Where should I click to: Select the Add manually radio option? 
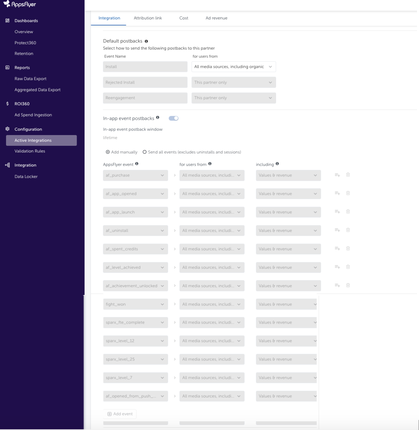coord(108,152)
